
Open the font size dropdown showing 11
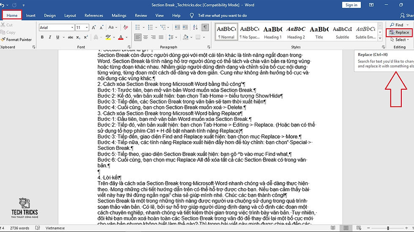[x=87, y=27]
